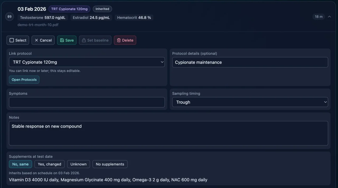Click the 09 entry number badge
The image size is (338, 188).
pos(10,17)
